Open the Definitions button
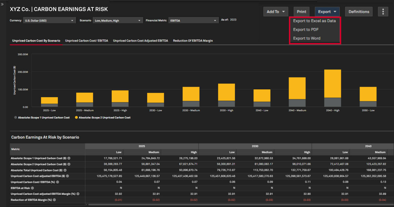This screenshot has height=207, width=394. 359,12
